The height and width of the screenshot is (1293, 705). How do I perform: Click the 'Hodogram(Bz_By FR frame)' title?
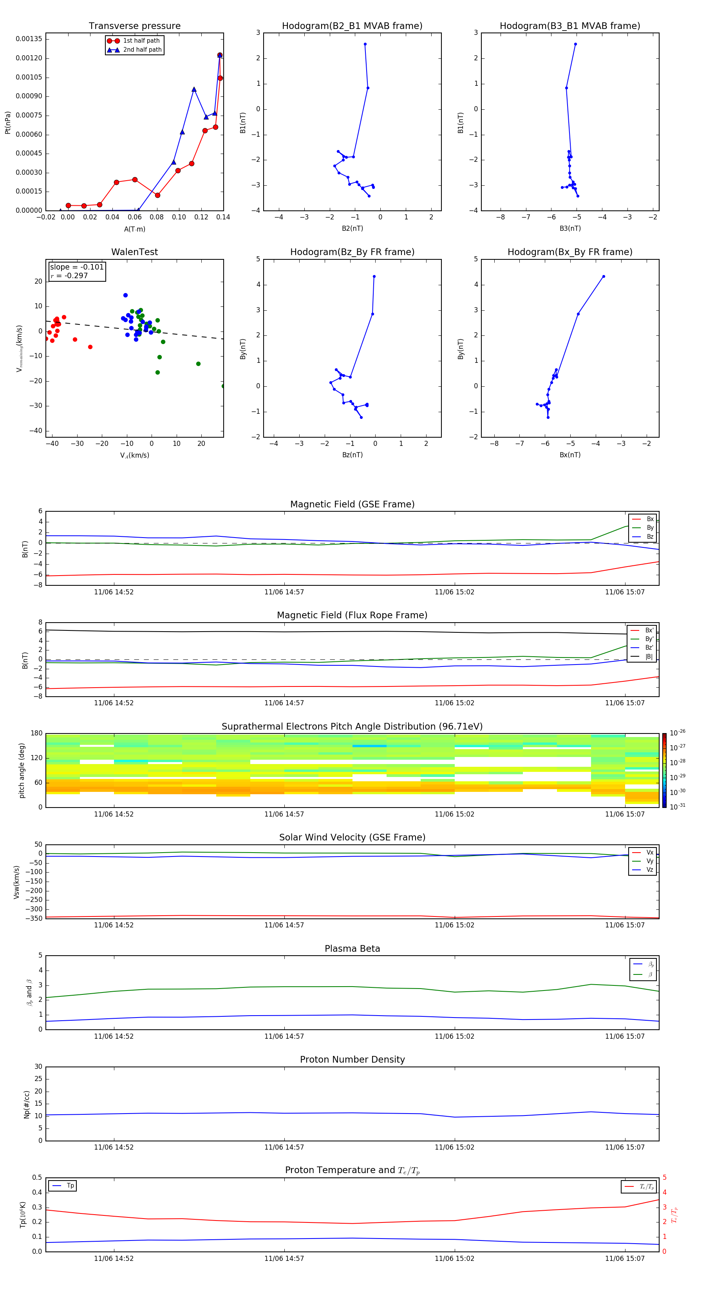tap(352, 252)
